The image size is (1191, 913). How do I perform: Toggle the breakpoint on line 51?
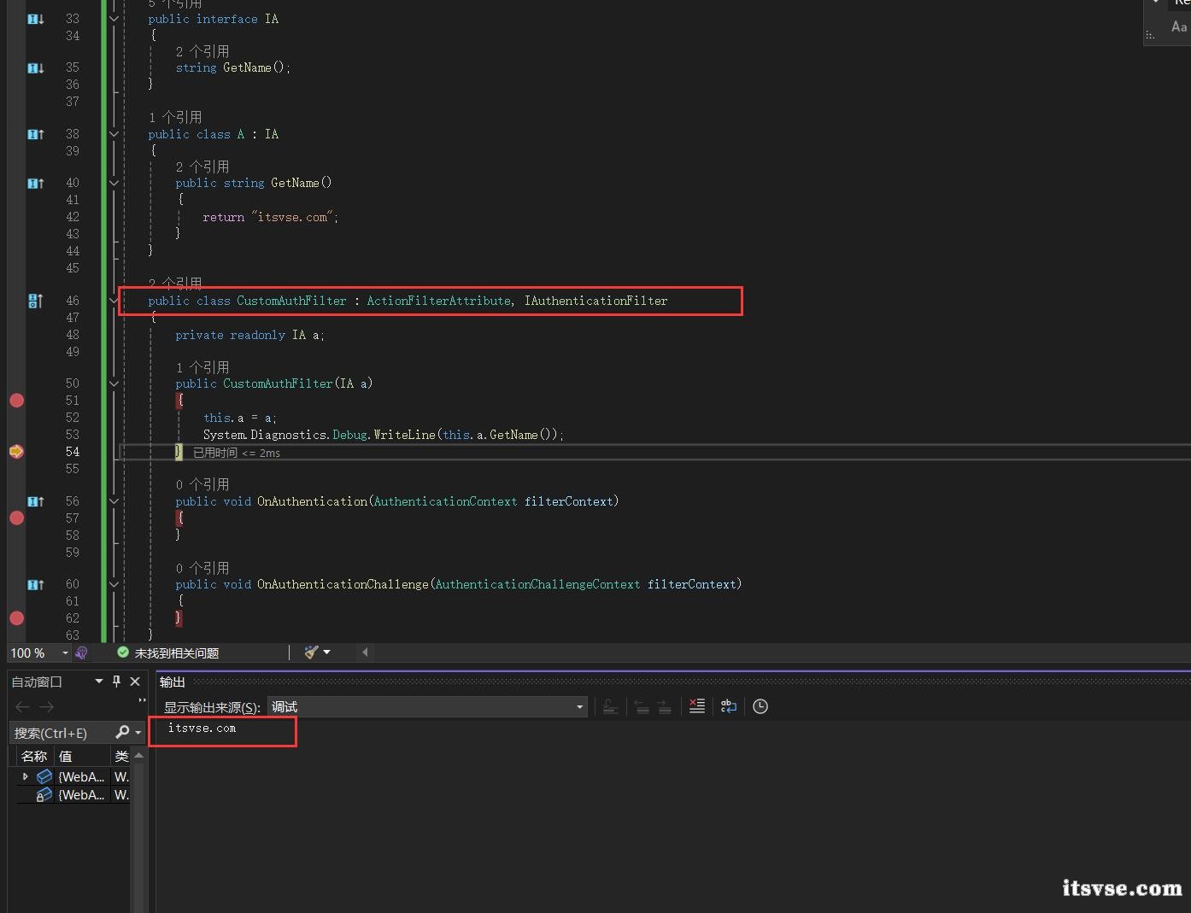point(16,401)
